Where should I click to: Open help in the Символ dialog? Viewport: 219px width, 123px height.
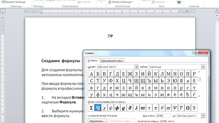click(195, 52)
